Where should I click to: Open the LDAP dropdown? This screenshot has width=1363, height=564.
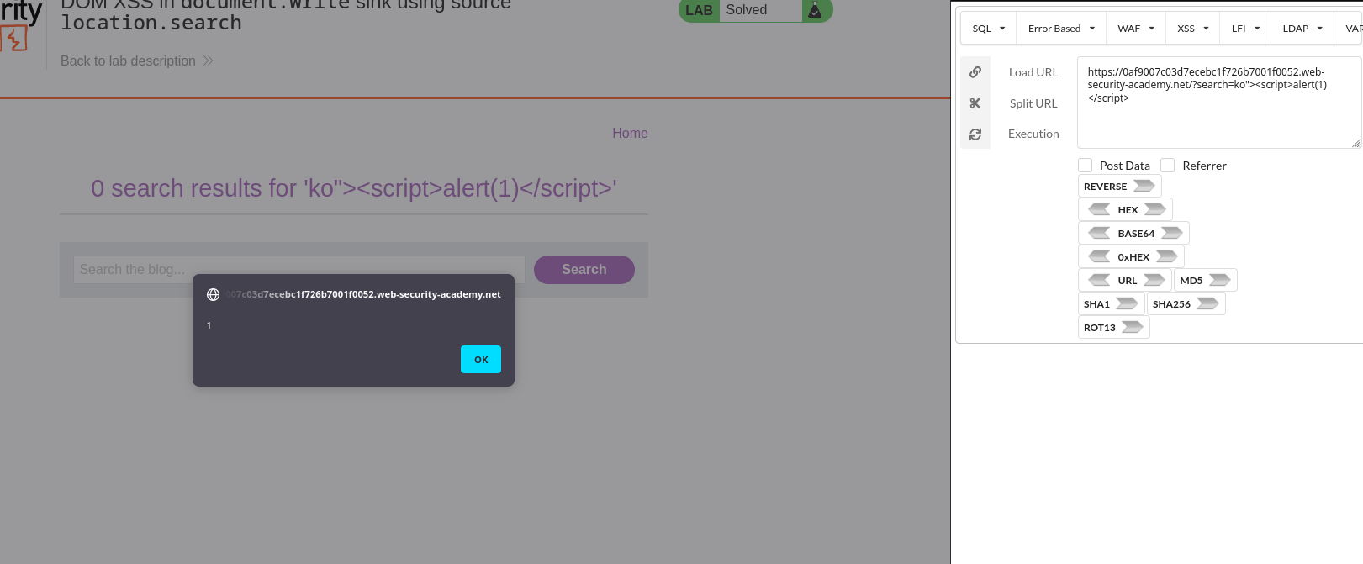(x=1302, y=29)
